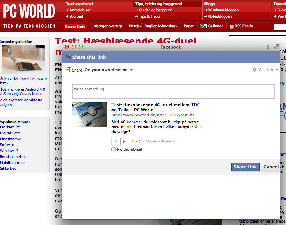Click the share timeline icon beside Share
This screenshot has width=286, height=225.
point(68,70)
